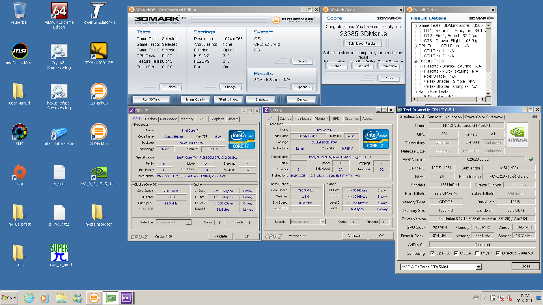Click the CPU-Z taskbar button

point(126,298)
